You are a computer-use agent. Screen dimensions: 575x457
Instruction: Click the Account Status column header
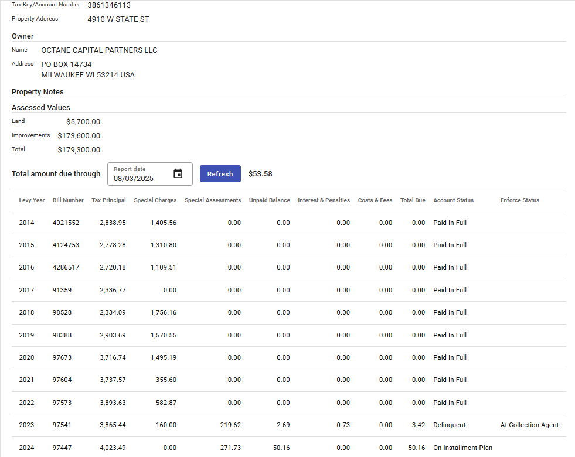click(x=453, y=200)
